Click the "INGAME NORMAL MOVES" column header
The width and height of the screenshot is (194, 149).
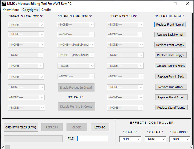(75, 16)
